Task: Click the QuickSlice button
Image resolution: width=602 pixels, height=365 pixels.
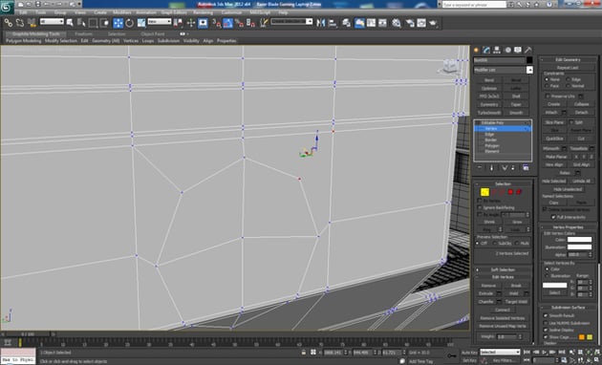Action: 554,139
